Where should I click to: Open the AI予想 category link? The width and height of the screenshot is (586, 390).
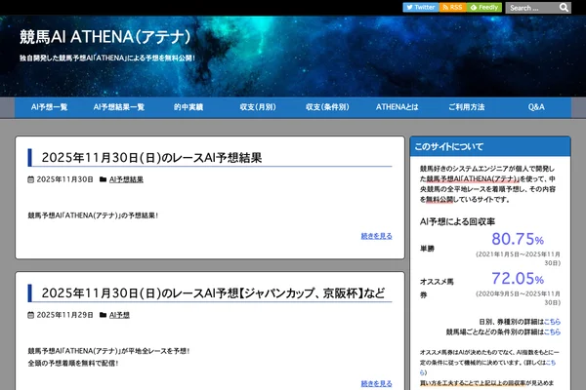coord(119,315)
